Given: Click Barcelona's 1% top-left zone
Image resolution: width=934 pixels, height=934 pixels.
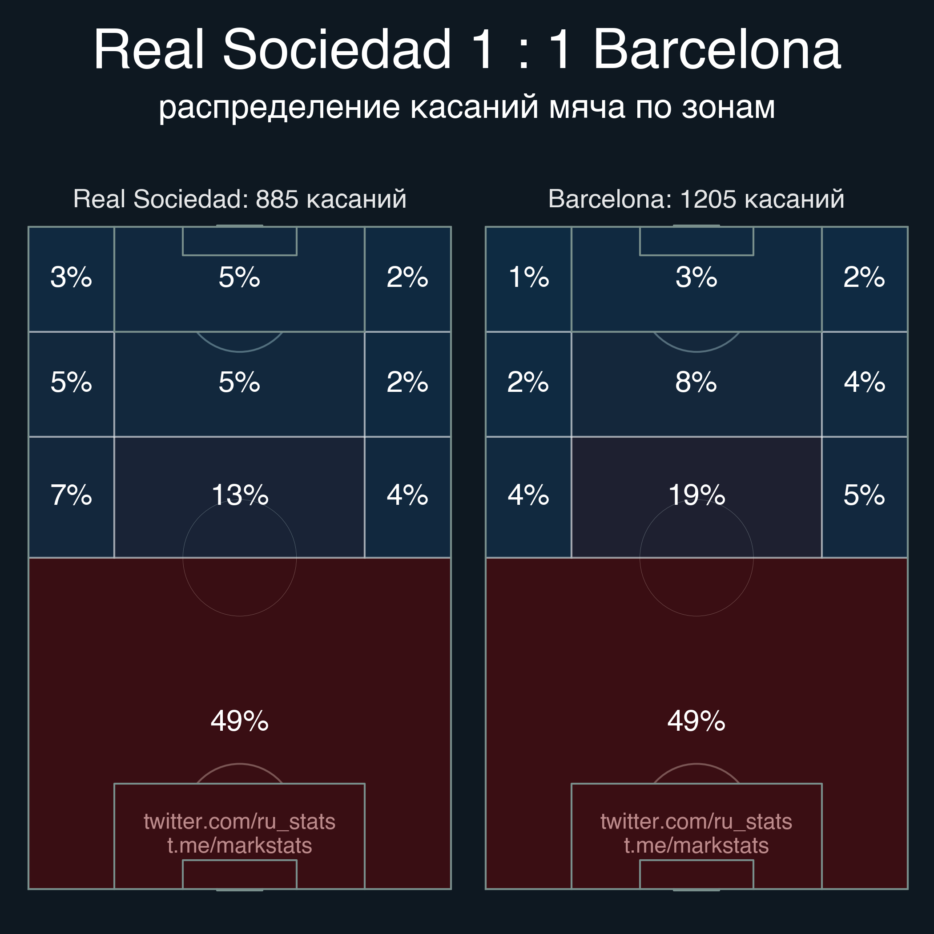Looking at the screenshot, I should click(x=528, y=279).
